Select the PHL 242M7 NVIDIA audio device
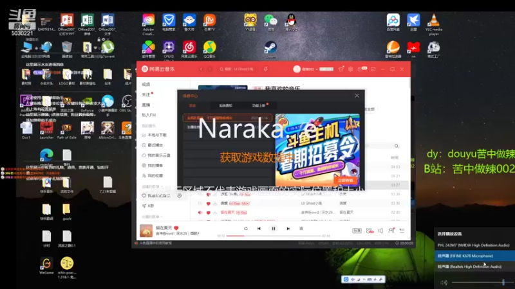This screenshot has height=289, width=515. point(474,245)
